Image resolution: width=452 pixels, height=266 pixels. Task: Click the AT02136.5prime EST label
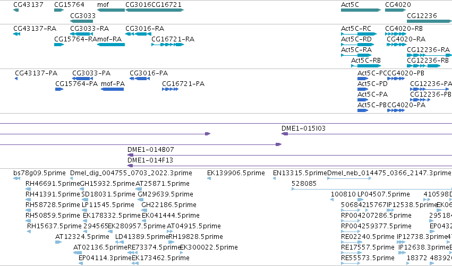click(x=100, y=247)
